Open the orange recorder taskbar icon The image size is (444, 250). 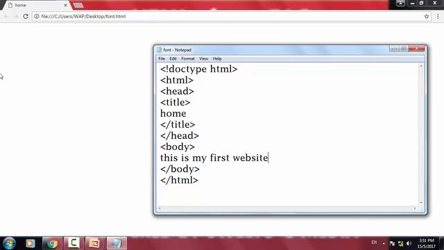[x=95, y=243]
